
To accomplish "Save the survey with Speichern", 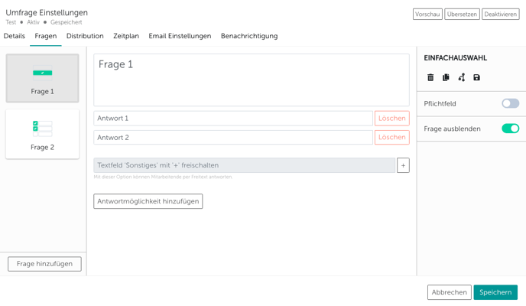I will point(495,292).
